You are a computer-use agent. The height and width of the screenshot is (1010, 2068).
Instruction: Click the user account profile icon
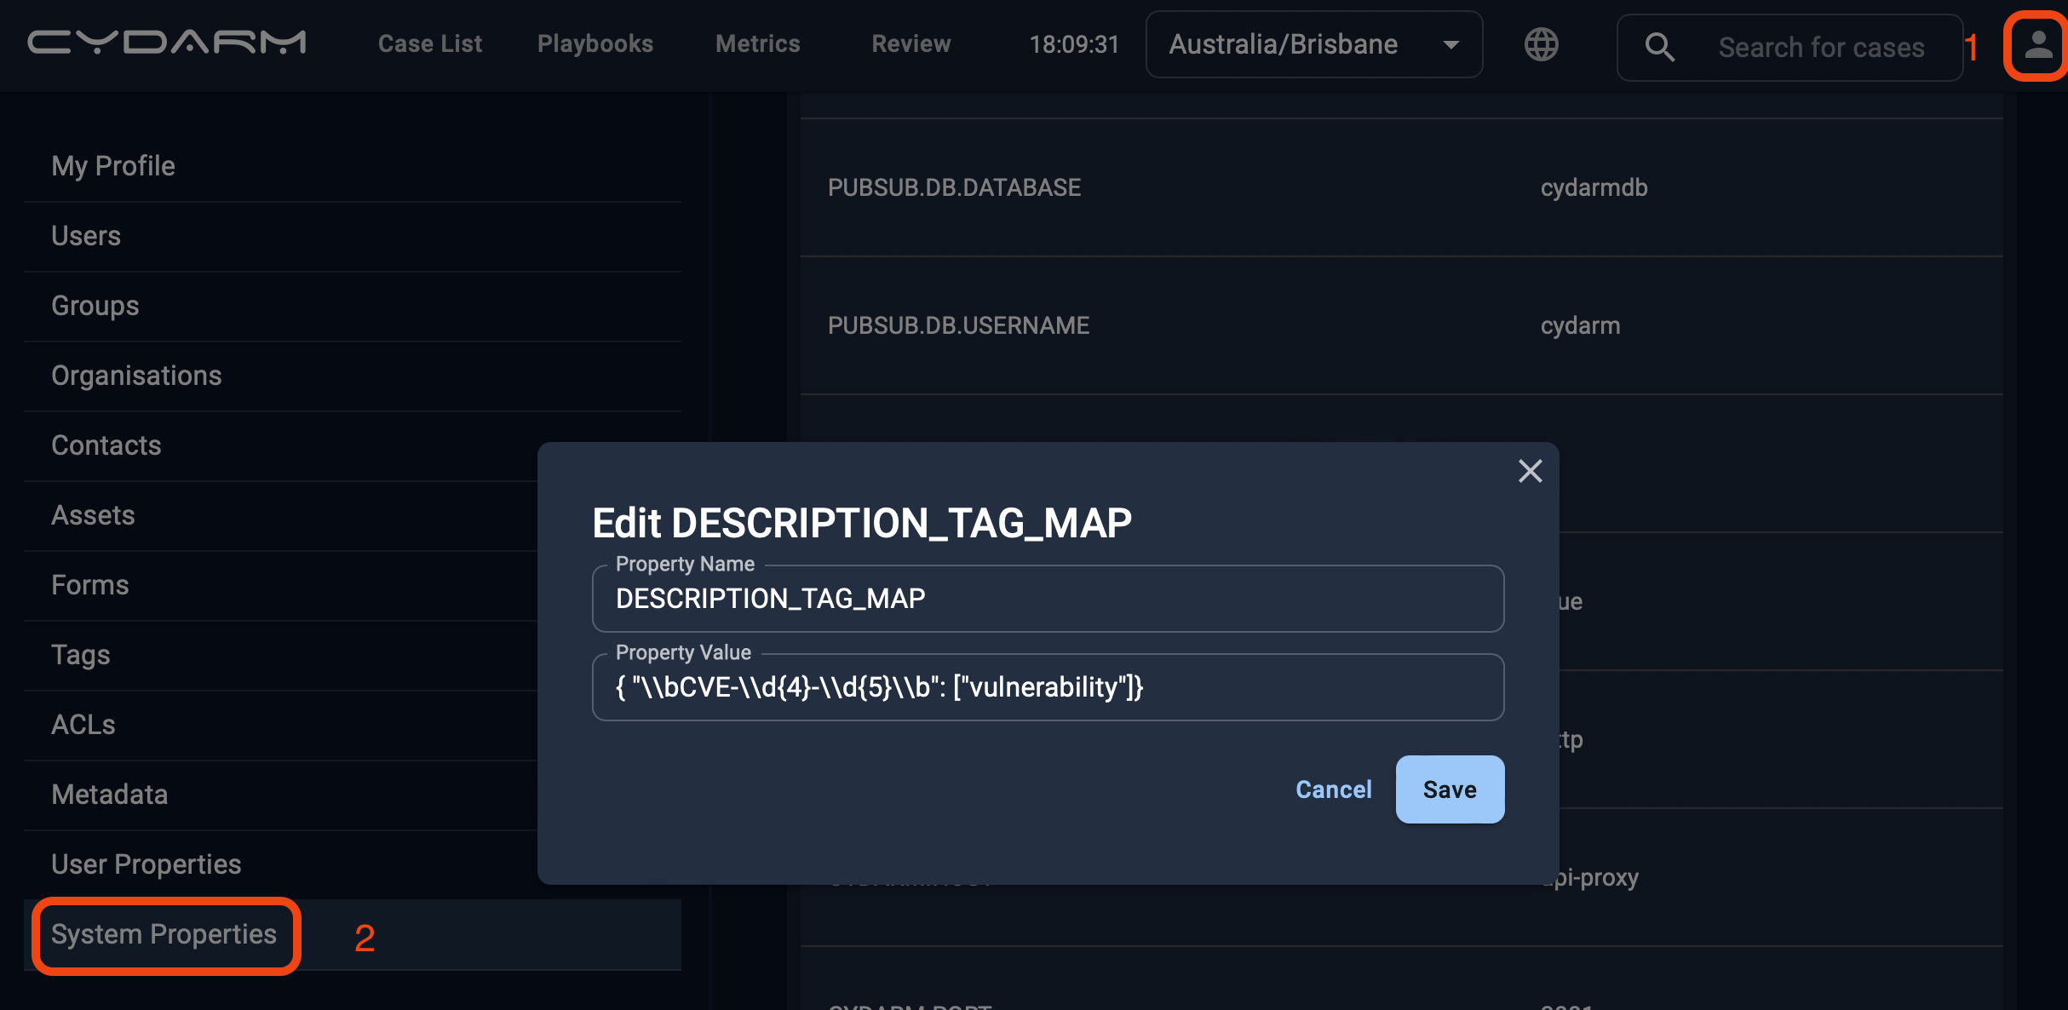pos(2037,46)
